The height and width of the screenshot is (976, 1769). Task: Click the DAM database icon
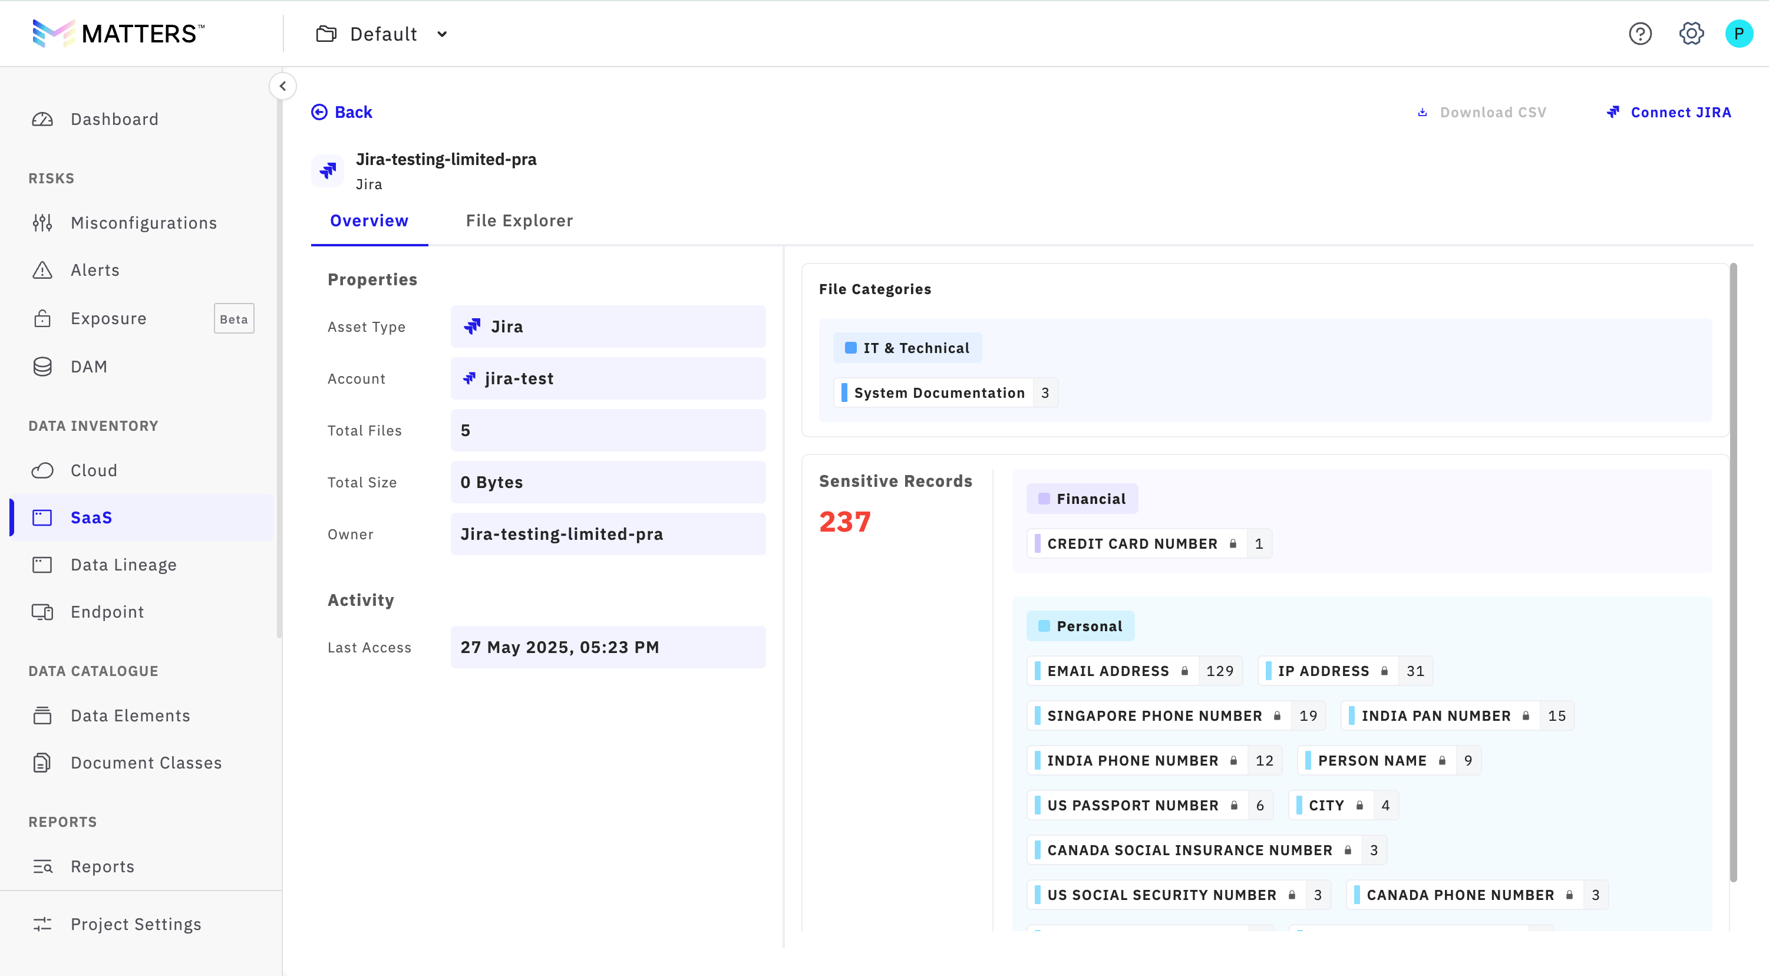[42, 367]
